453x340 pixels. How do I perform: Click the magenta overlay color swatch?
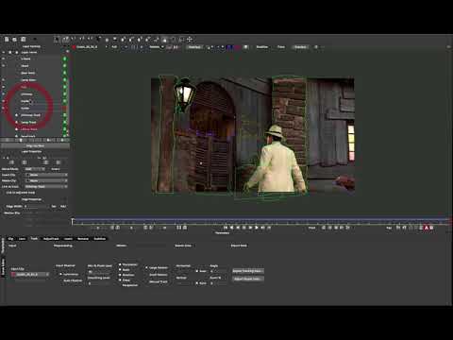pyautogui.click(x=238, y=47)
